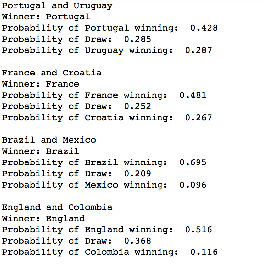Click the 'Winner: France' text
This screenshot has width=263, height=265.
click(x=41, y=84)
